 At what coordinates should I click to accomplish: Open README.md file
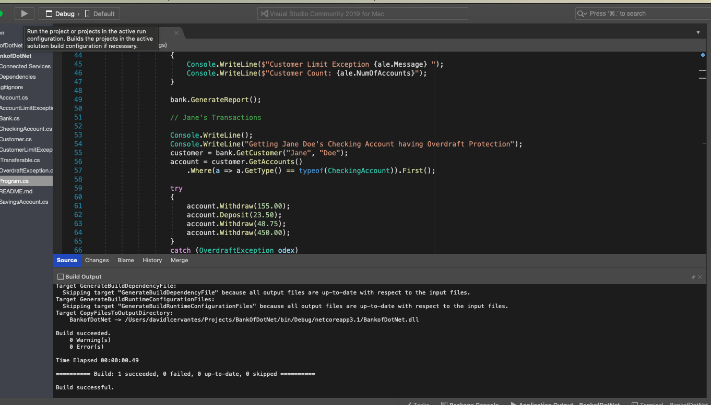click(16, 191)
